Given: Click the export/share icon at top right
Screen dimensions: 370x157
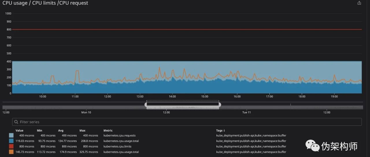Looking at the screenshot, I should coord(359,3).
